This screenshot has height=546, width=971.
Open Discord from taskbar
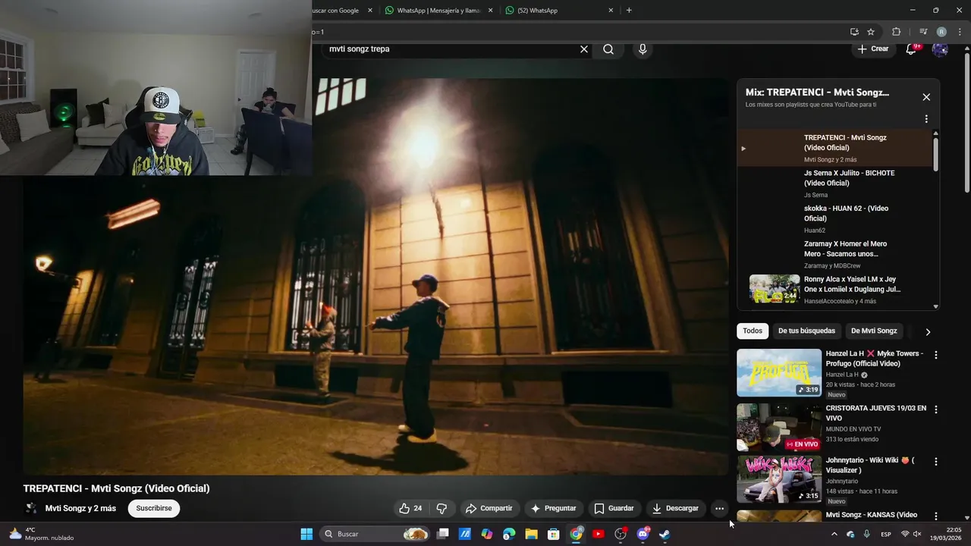(x=643, y=534)
